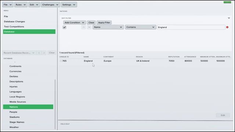235x132 pixels.
Task: Go to previous recent record arrow
Action: click(x=39, y=53)
